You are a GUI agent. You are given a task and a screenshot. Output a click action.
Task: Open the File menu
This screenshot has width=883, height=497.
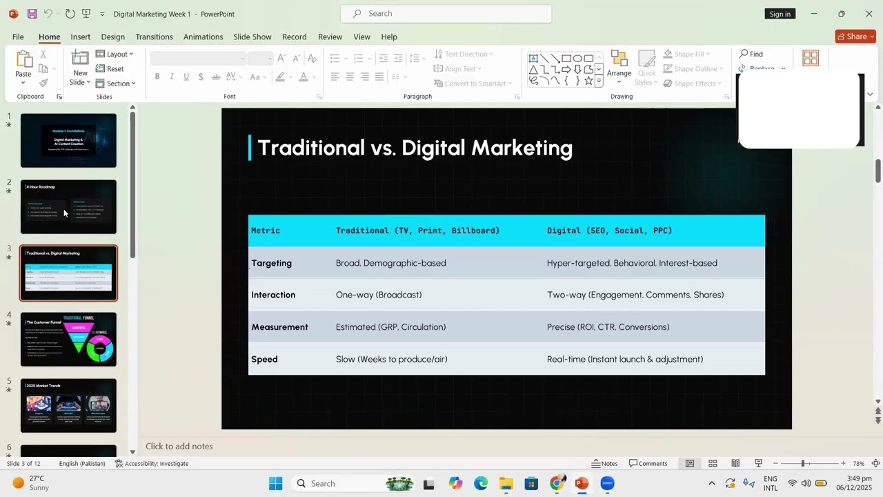(18, 37)
